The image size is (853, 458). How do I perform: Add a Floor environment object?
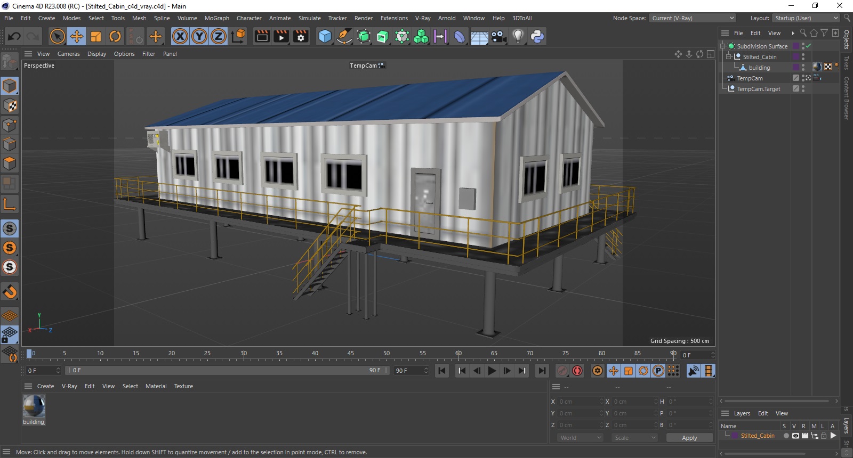(x=479, y=36)
